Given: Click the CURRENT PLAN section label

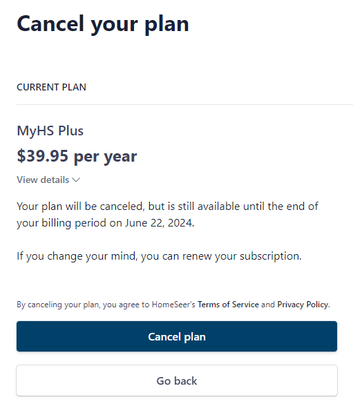Looking at the screenshot, I should [51, 87].
